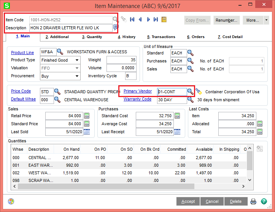Click the On Hand column header
The width and height of the screenshot is (275, 212).
click(67, 149)
